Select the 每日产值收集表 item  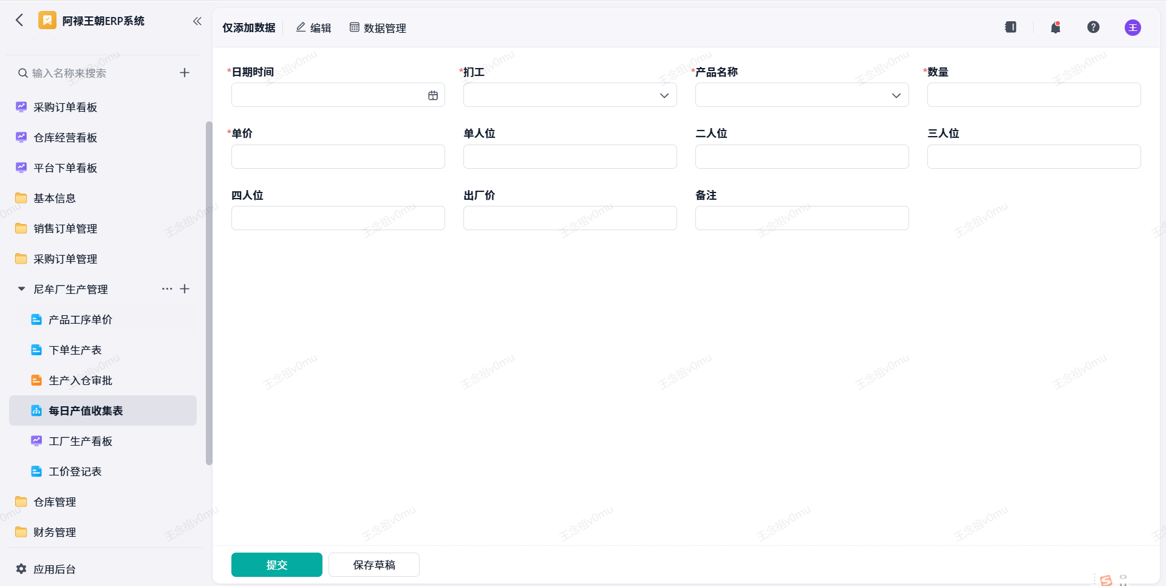pos(102,411)
